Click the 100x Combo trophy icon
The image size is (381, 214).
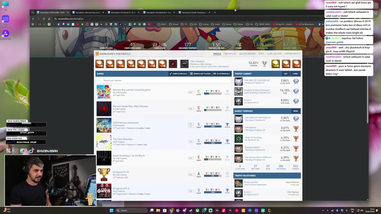click(184, 64)
